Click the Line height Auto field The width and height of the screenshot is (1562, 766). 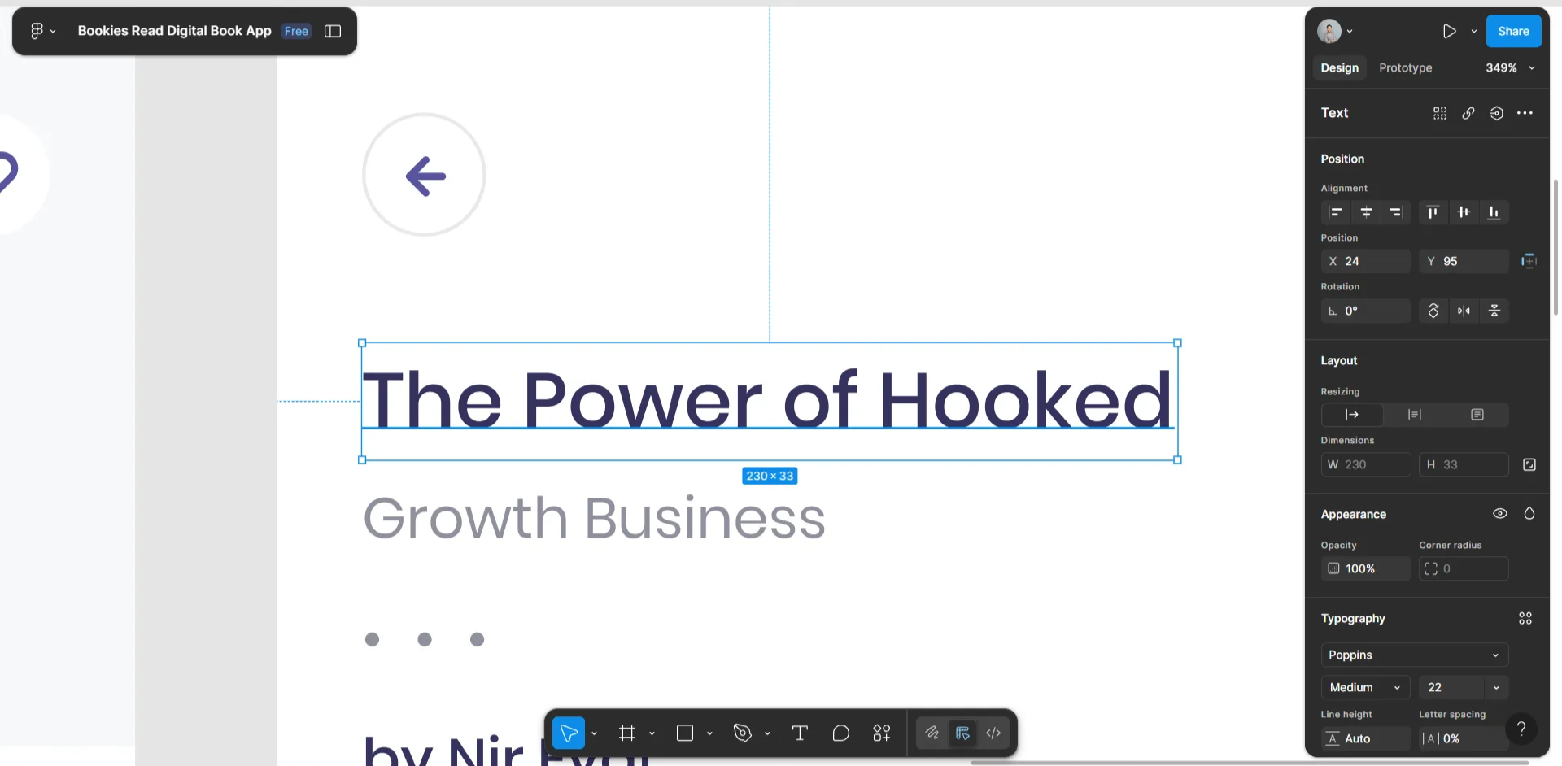pos(1366,738)
